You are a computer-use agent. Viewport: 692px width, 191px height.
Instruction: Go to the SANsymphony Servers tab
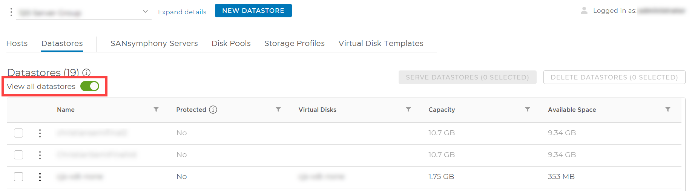(x=154, y=43)
